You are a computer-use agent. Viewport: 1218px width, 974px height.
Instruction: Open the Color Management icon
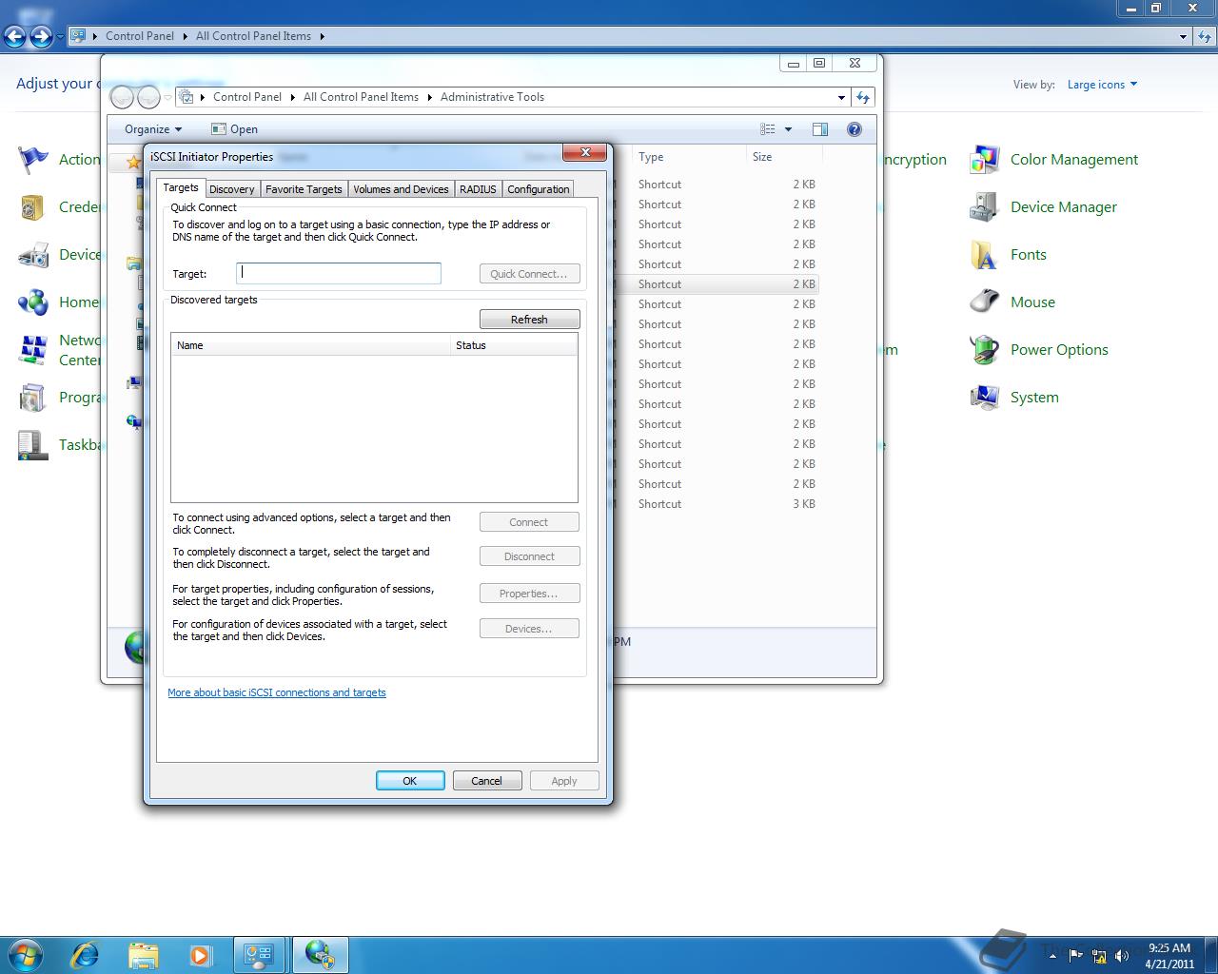[985, 160]
